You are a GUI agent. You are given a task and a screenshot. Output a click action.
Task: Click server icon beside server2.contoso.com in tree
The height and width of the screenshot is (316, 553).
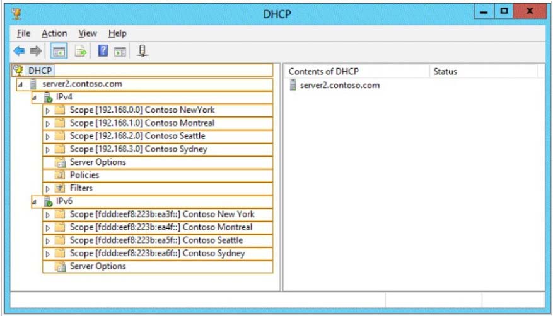tap(33, 84)
